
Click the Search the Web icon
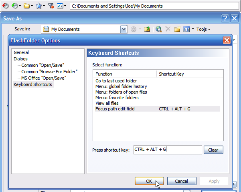pyautogui.click(x=159, y=29)
